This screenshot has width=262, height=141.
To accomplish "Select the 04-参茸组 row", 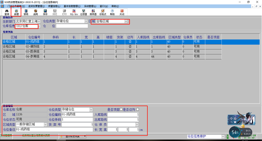I will tap(112, 57).
